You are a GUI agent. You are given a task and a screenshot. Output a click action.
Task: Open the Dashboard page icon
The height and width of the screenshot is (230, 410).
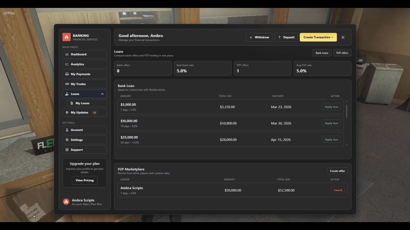67,54
